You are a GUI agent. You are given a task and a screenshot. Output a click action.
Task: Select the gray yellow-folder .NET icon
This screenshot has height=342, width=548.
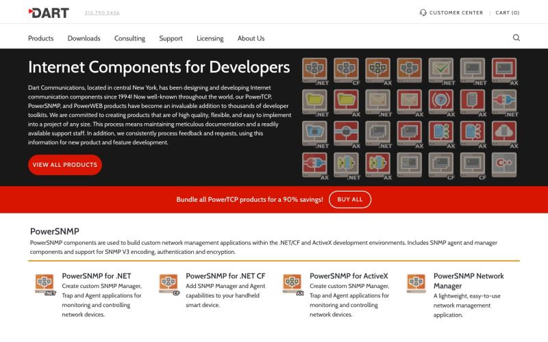(315, 102)
